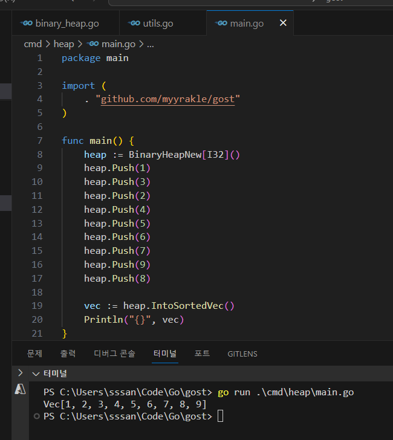Open the heap folder breadcrumb dropdown

pos(63,44)
